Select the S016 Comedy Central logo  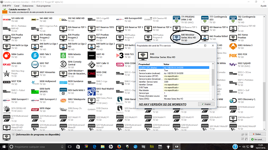pos(63,64)
